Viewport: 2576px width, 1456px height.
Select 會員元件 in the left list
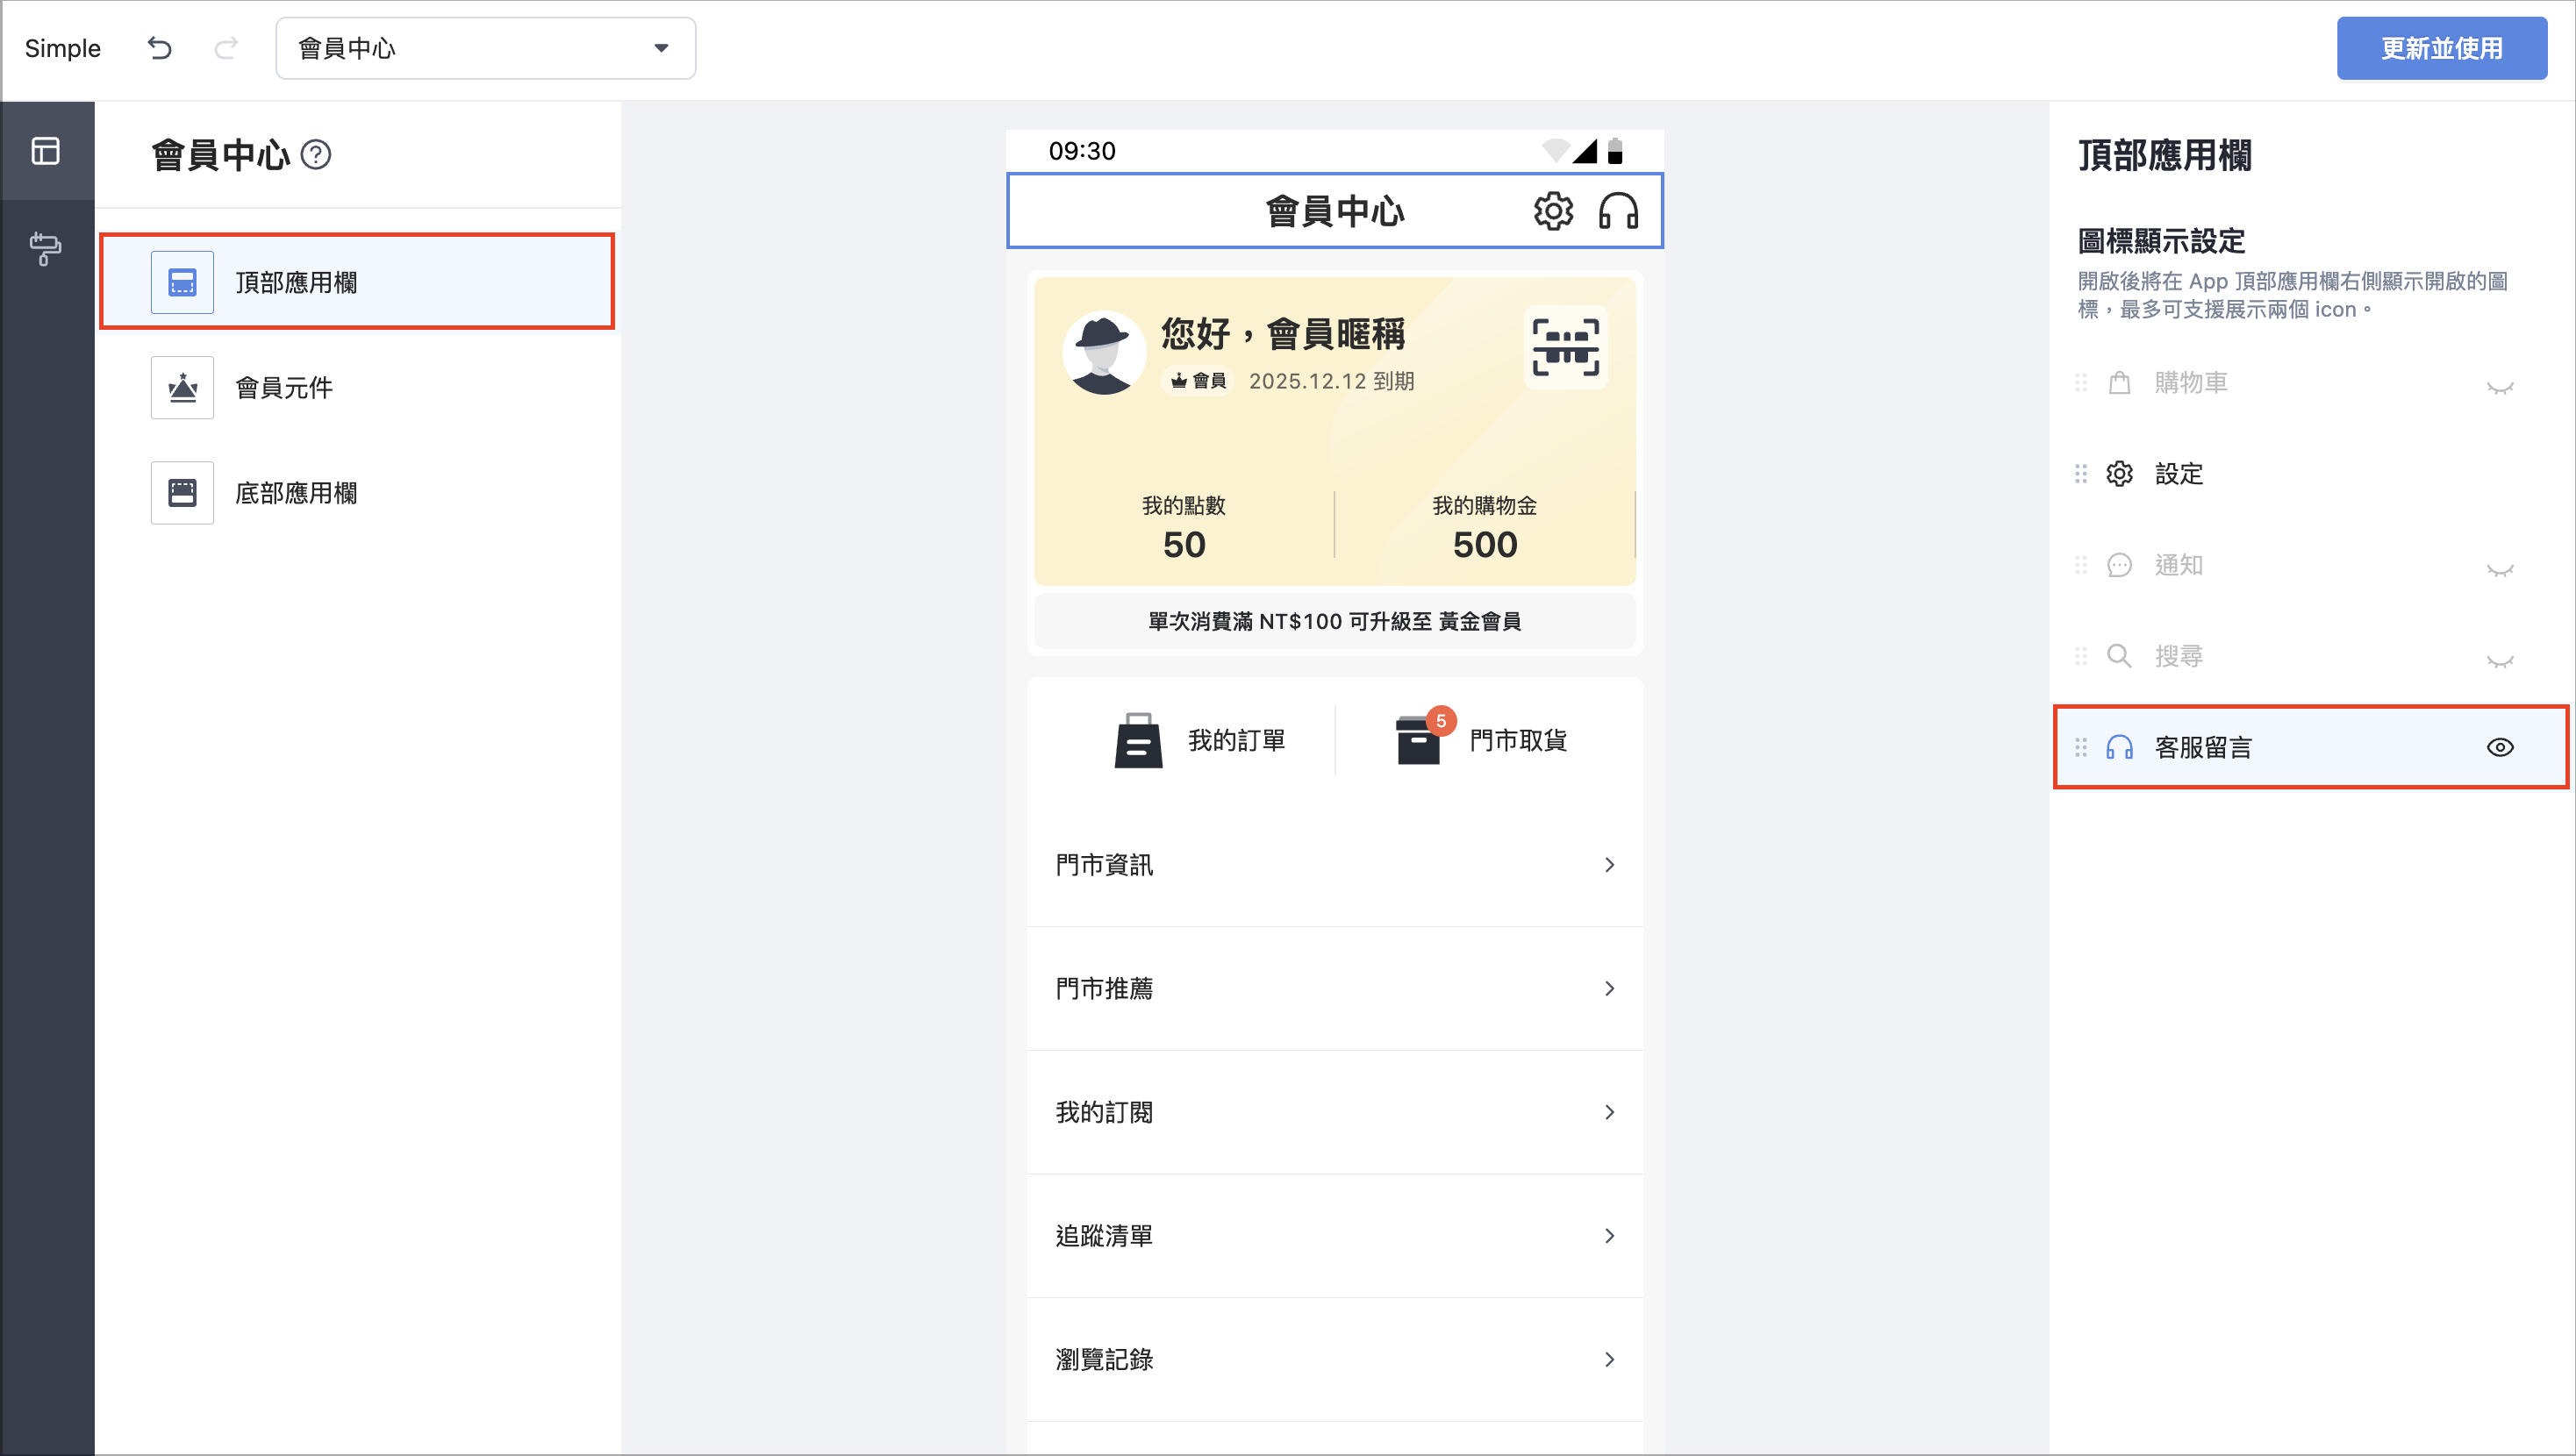tap(357, 387)
